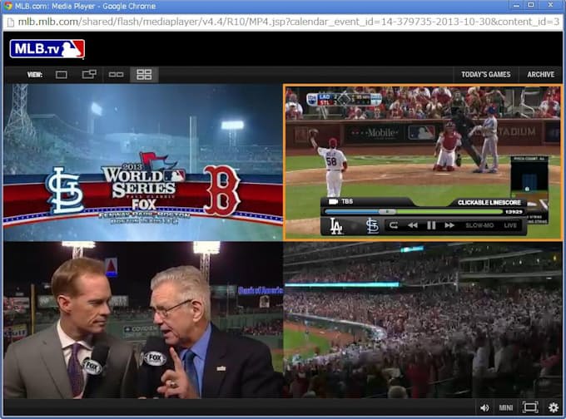Select the quad grid view layout
The width and height of the screenshot is (566, 419).
[144, 75]
